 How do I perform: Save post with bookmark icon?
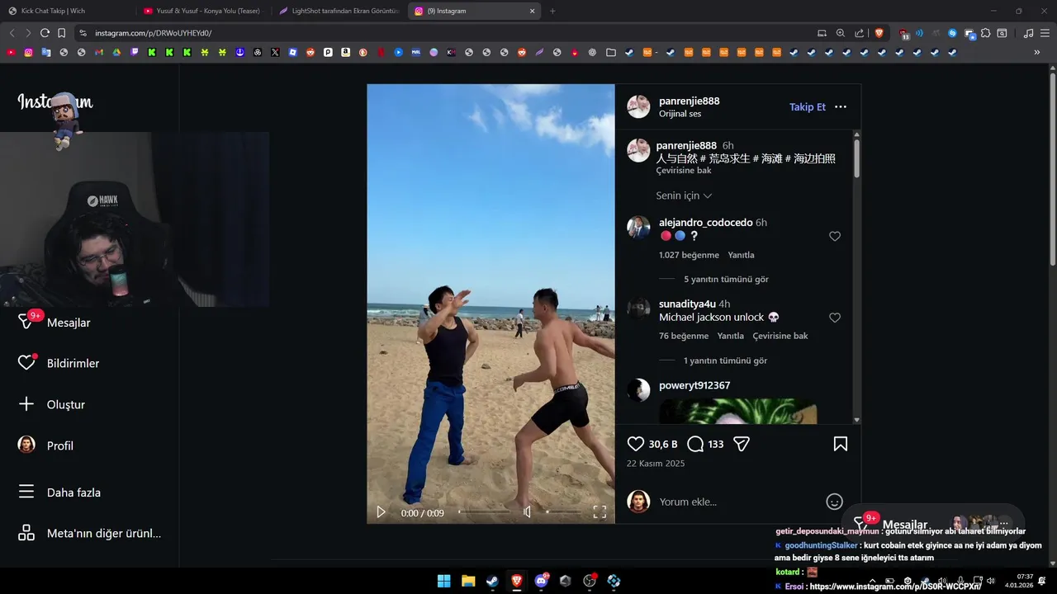click(x=841, y=444)
